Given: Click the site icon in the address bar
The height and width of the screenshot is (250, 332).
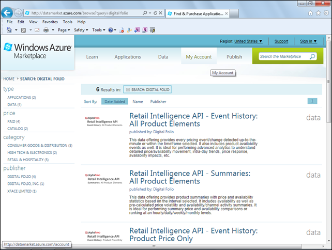Looking at the screenshot, I should point(27,13).
